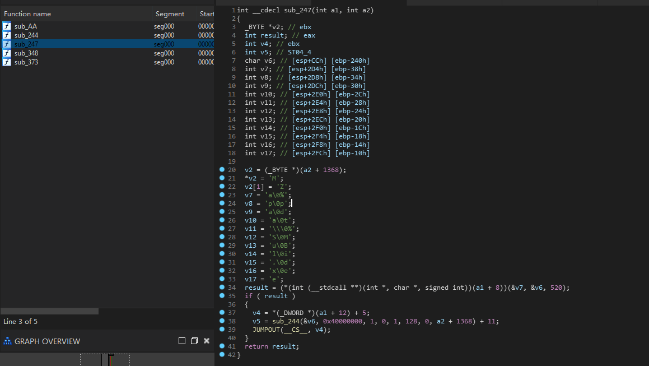This screenshot has width=649, height=366.
Task: Click the function icon beside sub_247
Action: [x=7, y=44]
